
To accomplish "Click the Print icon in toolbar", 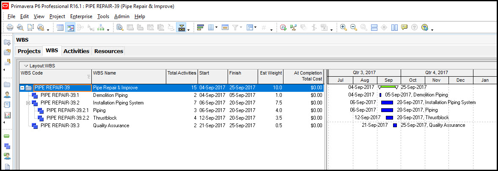I will coord(10,27).
